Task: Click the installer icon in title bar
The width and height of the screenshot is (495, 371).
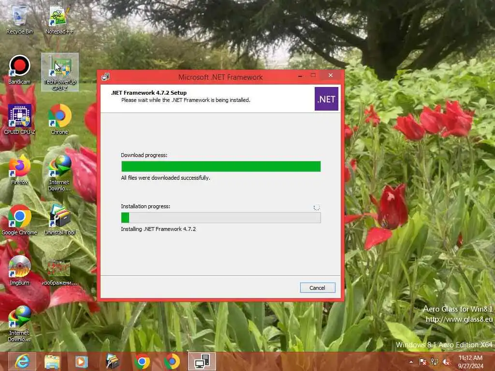Action: (105, 77)
